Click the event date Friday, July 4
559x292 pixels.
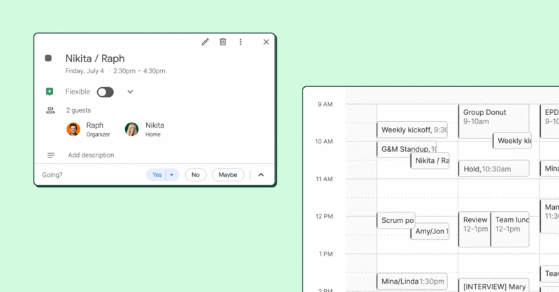pos(85,71)
